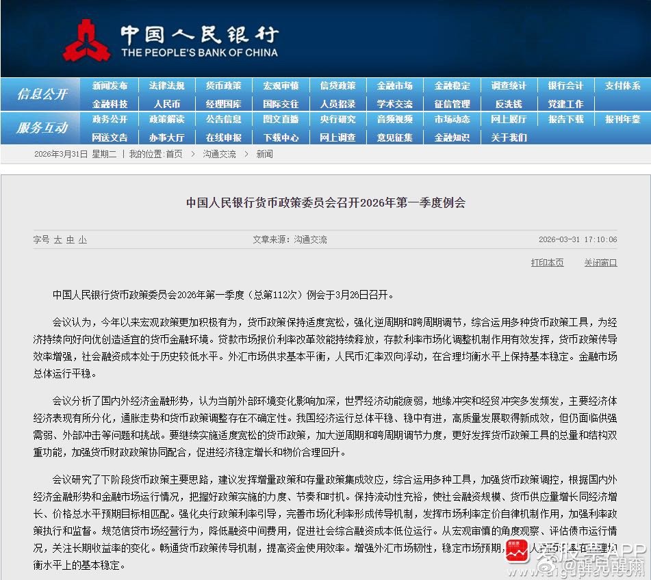Open the 货币政策 navigation item
651x580 pixels.
[225, 85]
